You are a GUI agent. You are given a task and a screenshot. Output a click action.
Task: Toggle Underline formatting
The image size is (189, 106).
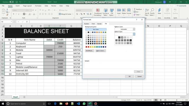[19, 14]
